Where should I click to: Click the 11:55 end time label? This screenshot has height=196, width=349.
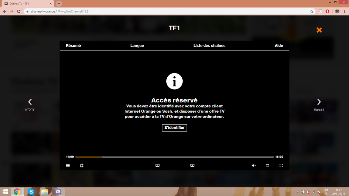[279, 157]
